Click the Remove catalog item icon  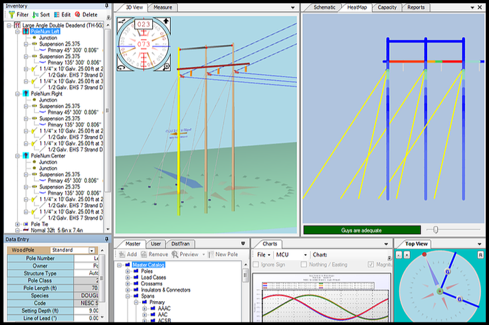144,254
